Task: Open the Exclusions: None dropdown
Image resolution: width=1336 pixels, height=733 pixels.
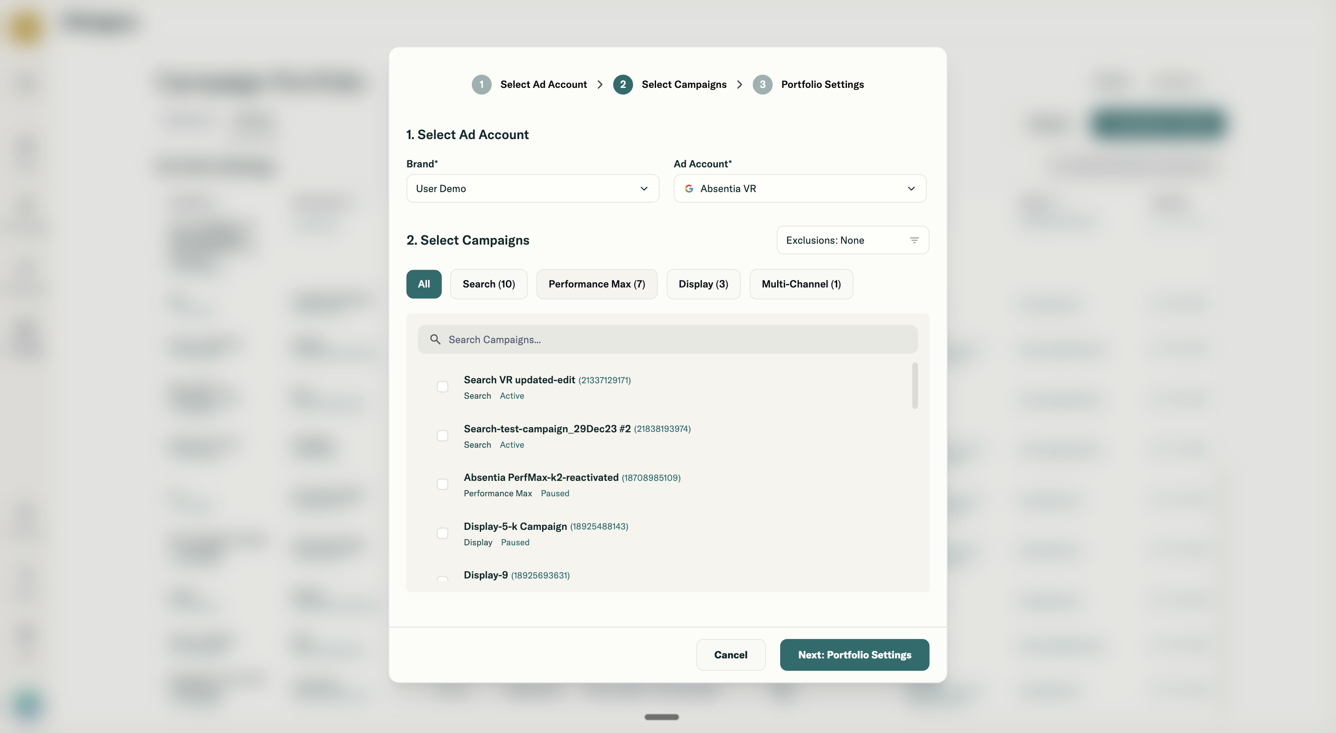Action: [852, 240]
